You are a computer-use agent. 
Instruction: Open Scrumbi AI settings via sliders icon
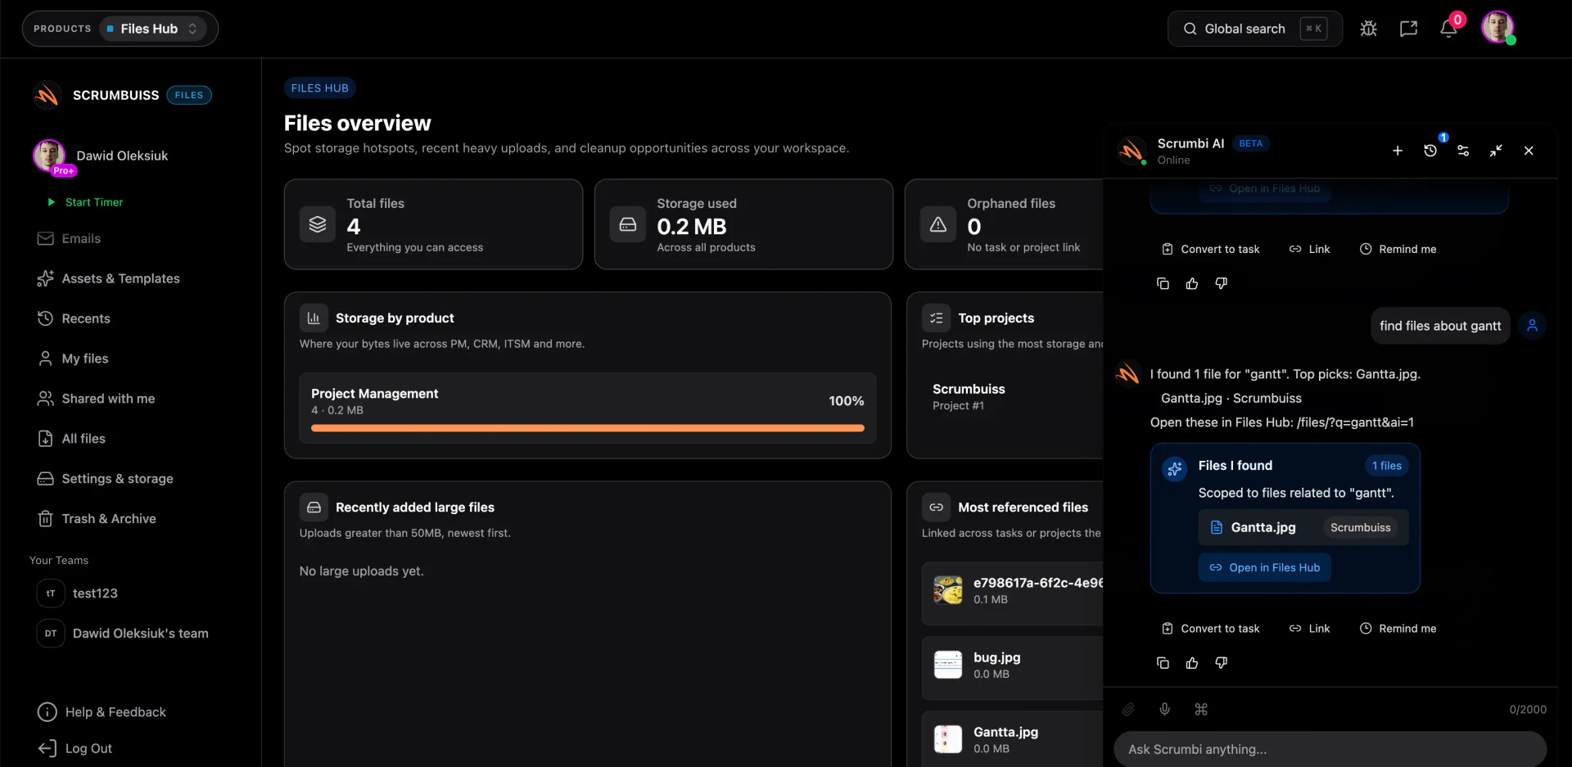tap(1464, 151)
